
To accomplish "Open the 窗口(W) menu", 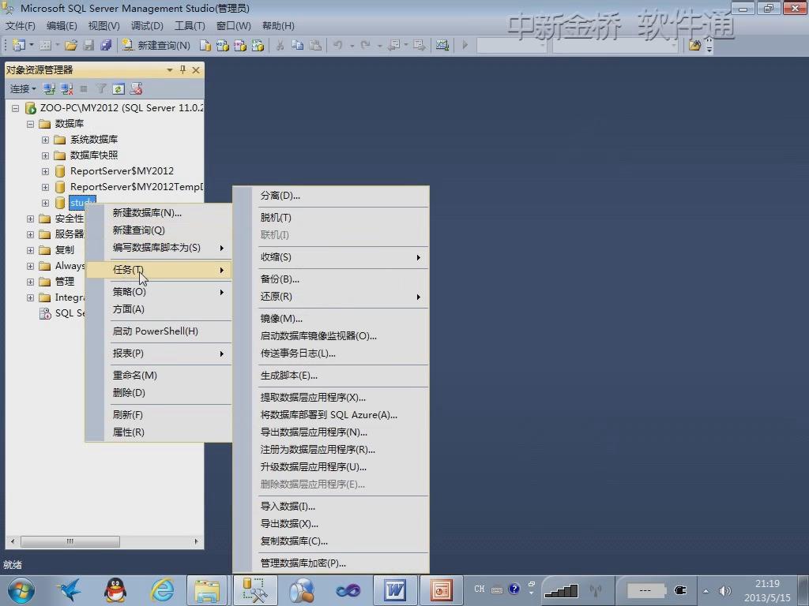I will pos(233,26).
